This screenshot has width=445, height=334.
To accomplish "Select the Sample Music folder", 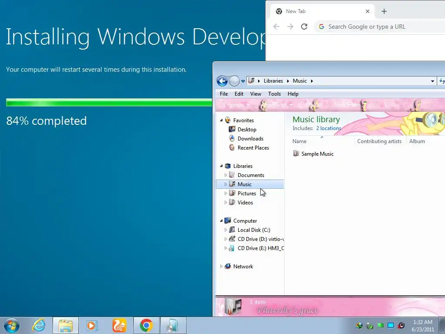I will (x=317, y=154).
